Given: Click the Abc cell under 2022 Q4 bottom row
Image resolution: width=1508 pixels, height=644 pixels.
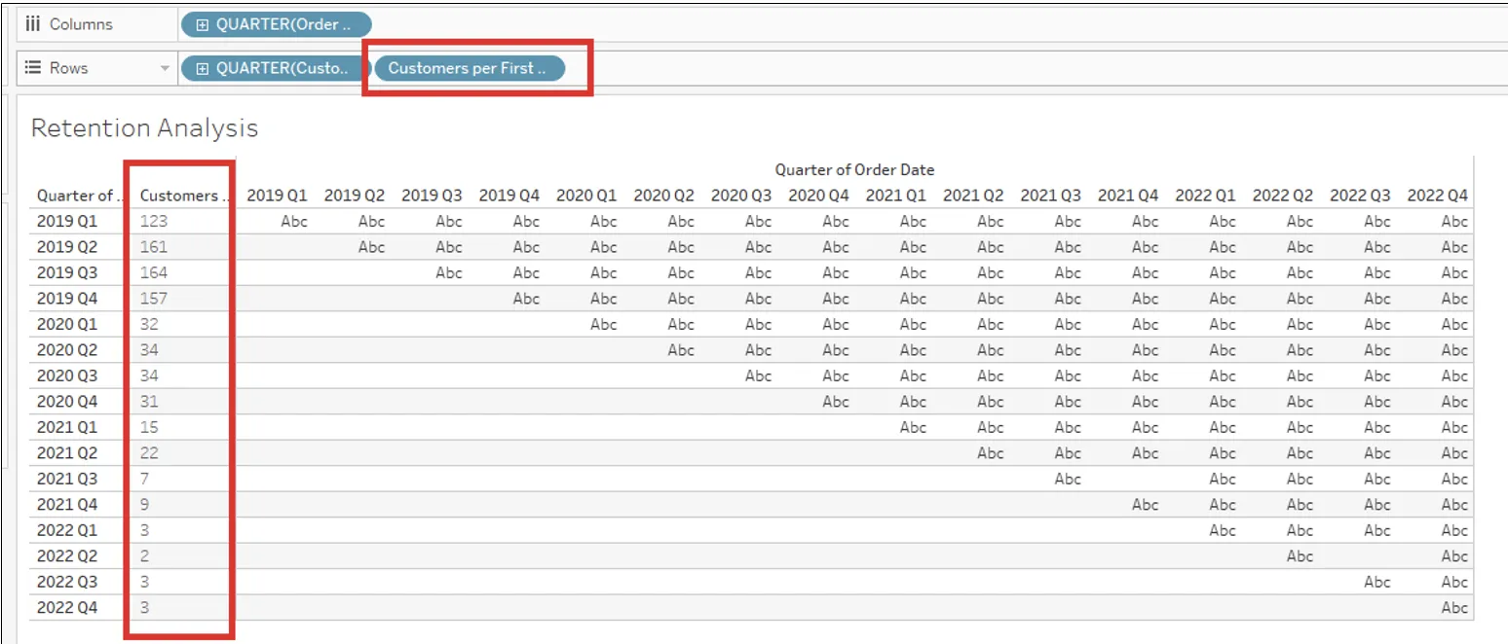Looking at the screenshot, I should [x=1453, y=606].
